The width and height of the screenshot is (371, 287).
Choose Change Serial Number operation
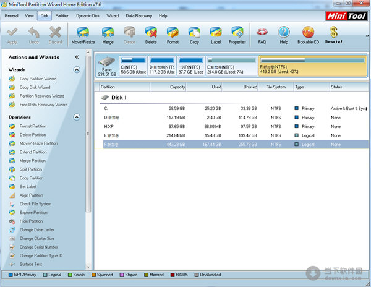pyautogui.click(x=39, y=247)
